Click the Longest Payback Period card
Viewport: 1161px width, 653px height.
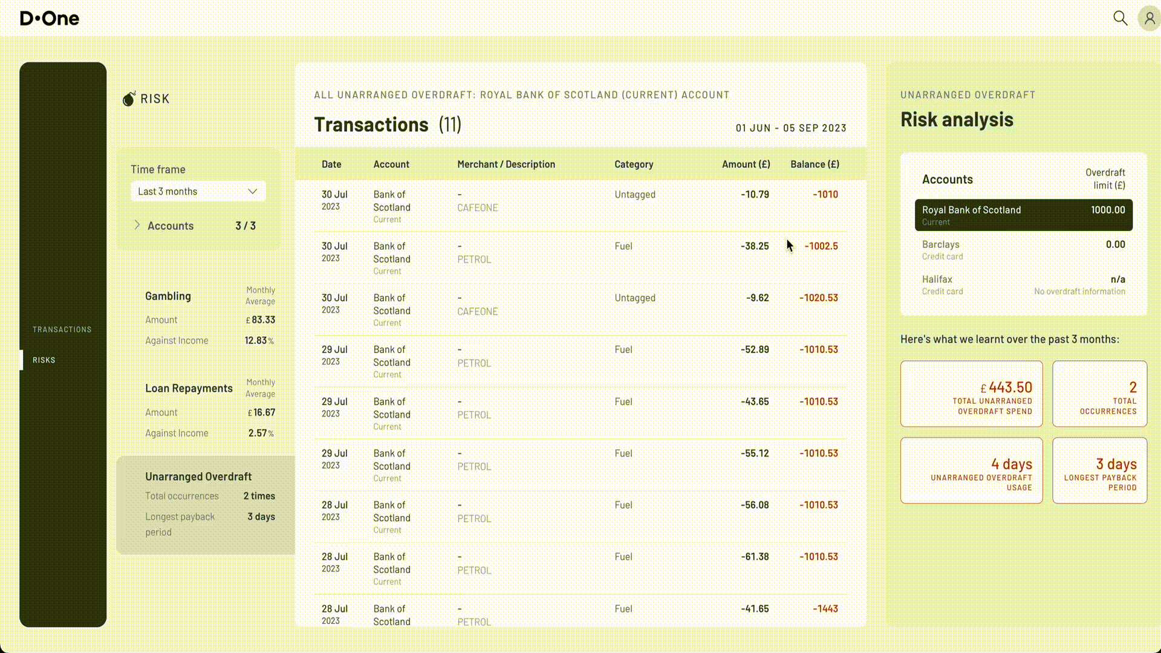1099,470
